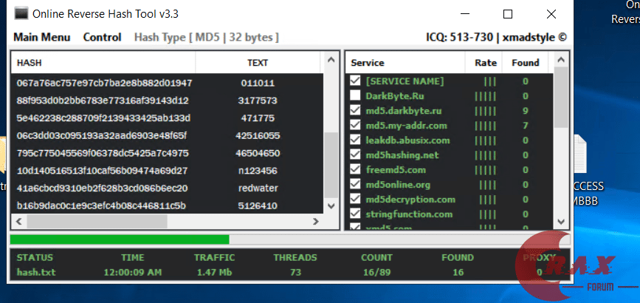Screen dimensions: 640x303
Task: Open Hash Type MD5 32 bytes menu
Action: click(207, 37)
